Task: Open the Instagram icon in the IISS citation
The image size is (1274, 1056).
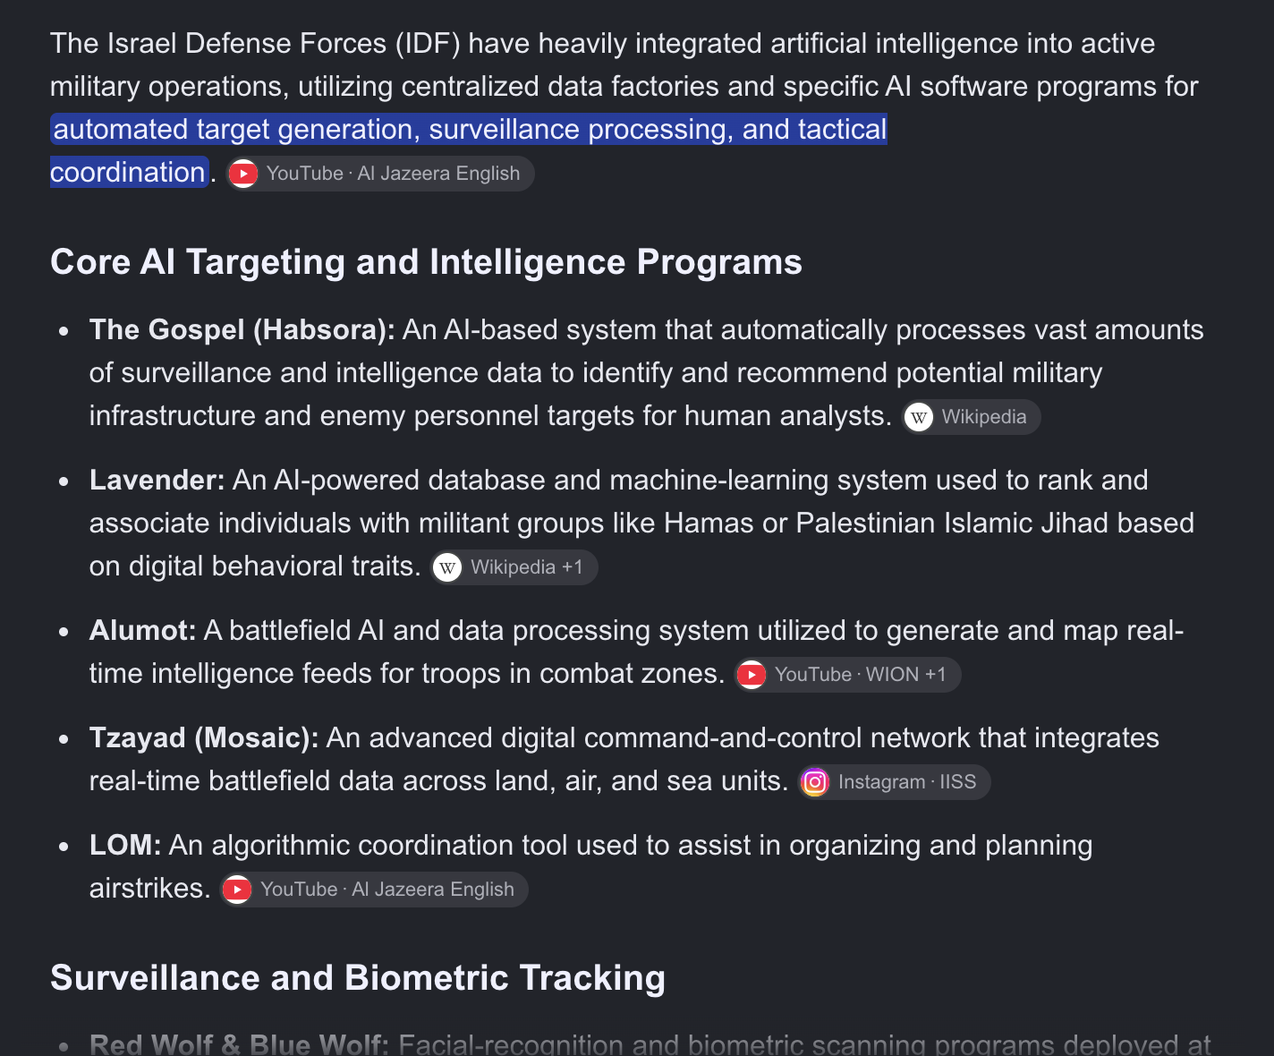Action: tap(815, 782)
